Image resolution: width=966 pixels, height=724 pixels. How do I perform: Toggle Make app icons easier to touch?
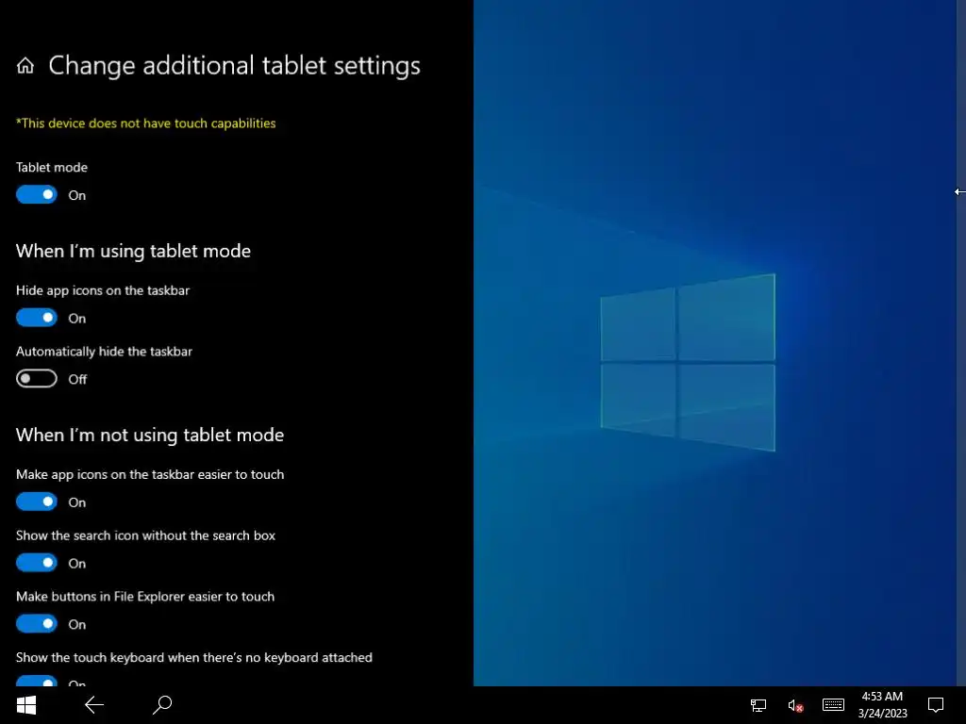(x=37, y=502)
